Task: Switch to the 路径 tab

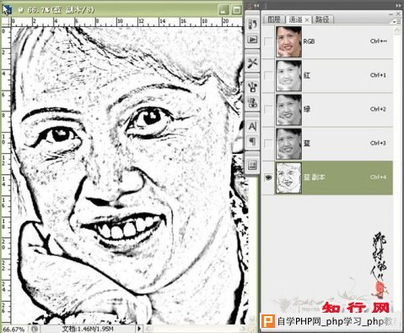Action: [322, 19]
